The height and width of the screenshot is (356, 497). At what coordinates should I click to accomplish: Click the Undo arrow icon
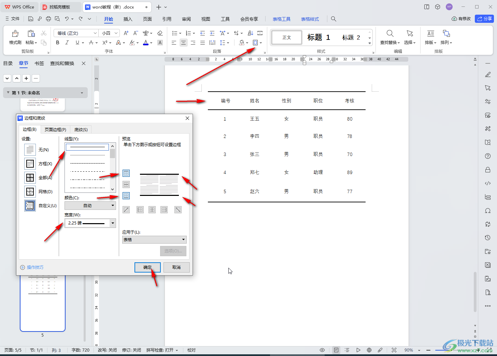[67, 19]
